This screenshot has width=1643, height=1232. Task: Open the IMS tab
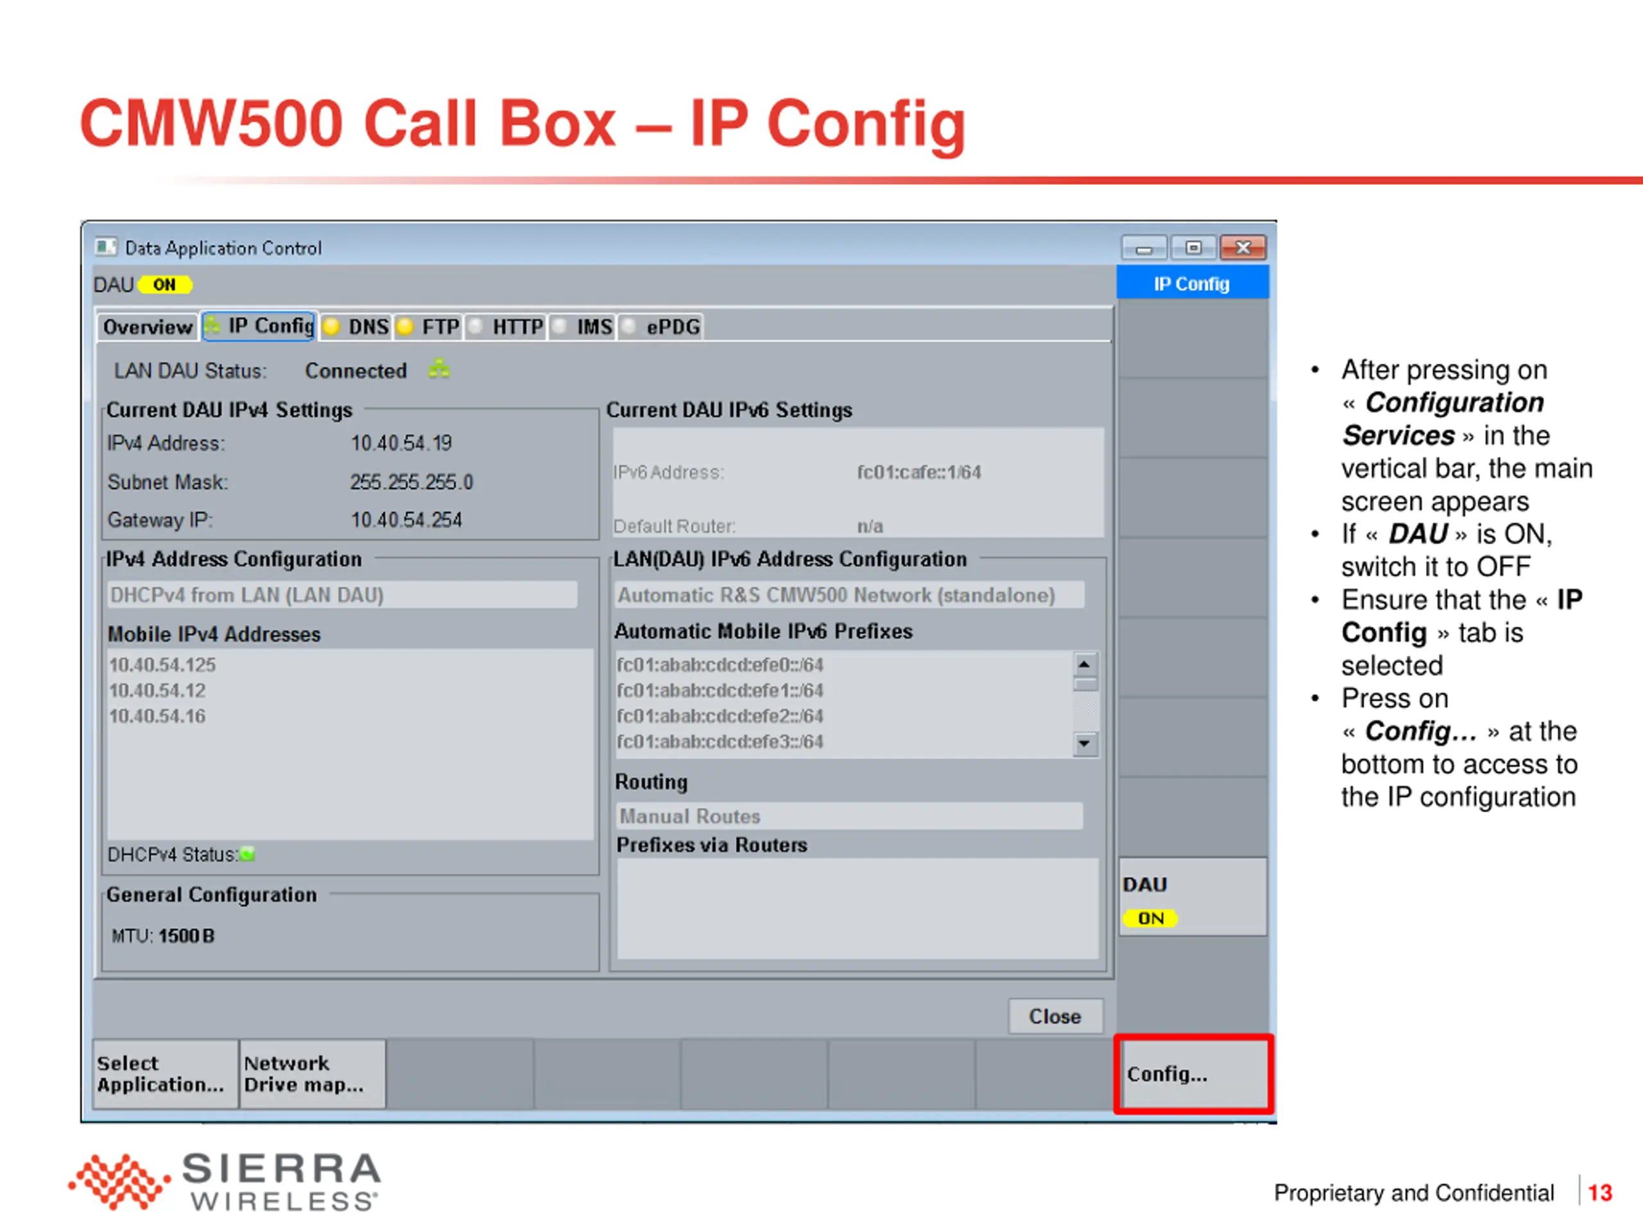pos(583,327)
